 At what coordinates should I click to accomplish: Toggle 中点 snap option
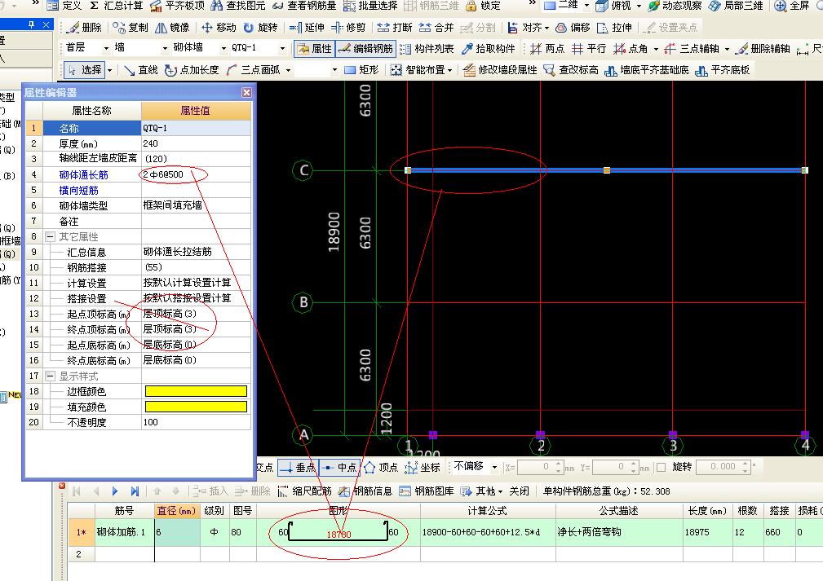point(339,467)
